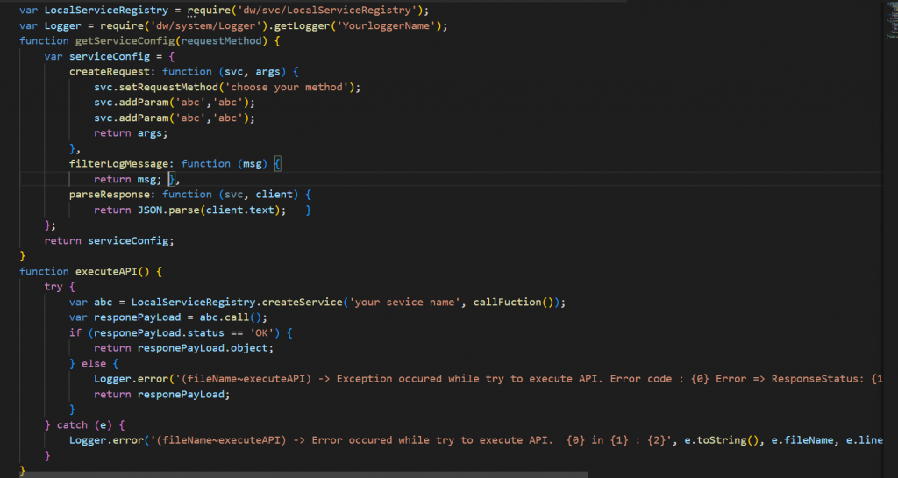Click the '{0} in {1} : {2}' placeholder text

(616, 440)
